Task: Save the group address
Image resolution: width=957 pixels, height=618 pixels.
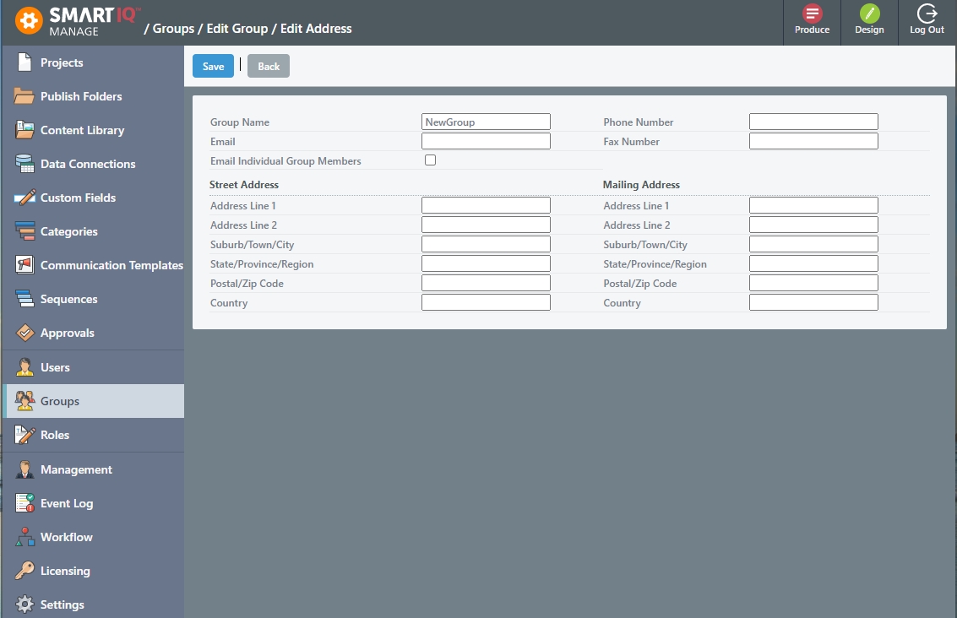Action: point(213,66)
